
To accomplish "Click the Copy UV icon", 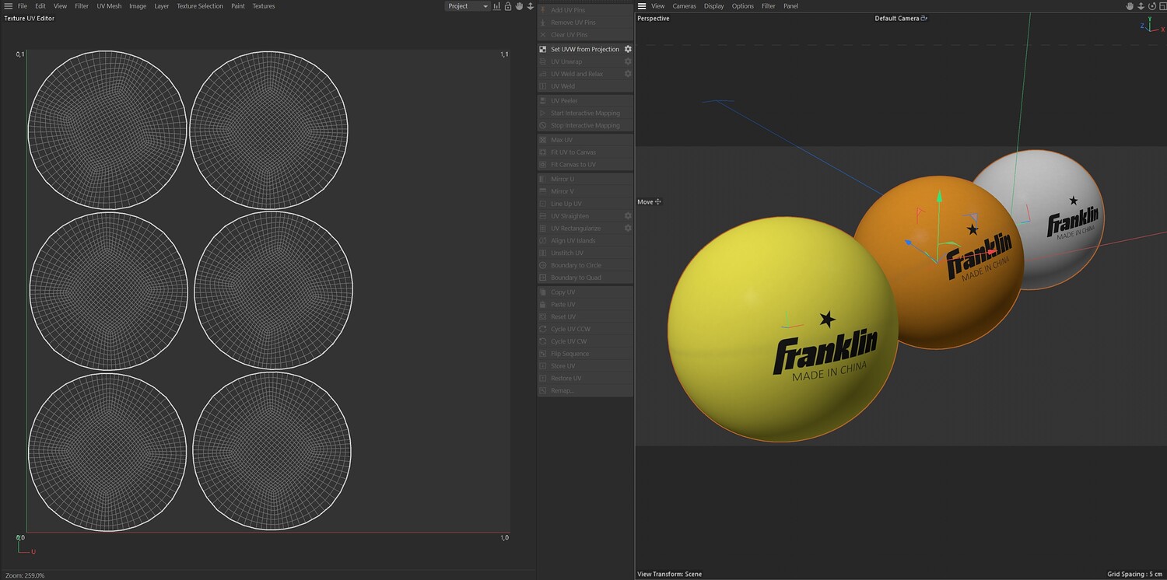I will click(543, 292).
